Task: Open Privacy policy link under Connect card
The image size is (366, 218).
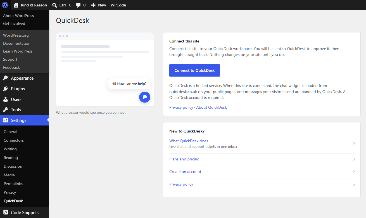Action: pyautogui.click(x=181, y=107)
